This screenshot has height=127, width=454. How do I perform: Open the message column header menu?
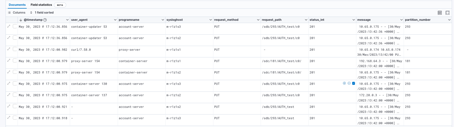point(401,20)
